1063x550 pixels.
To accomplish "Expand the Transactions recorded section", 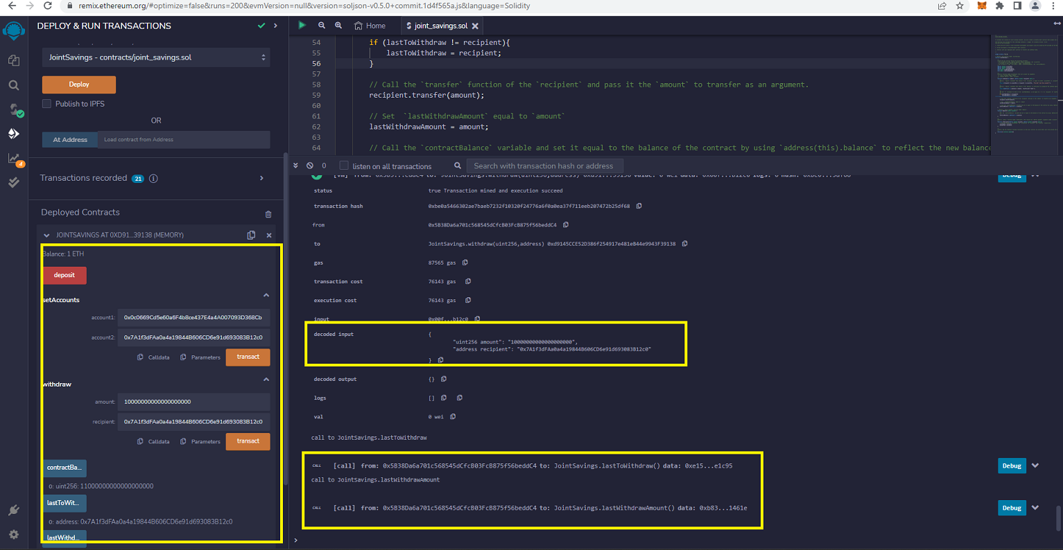I will click(261, 178).
